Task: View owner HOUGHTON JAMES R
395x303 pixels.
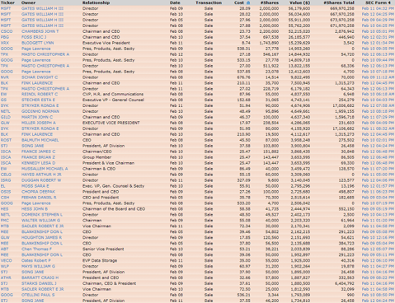Action: pos(41,237)
